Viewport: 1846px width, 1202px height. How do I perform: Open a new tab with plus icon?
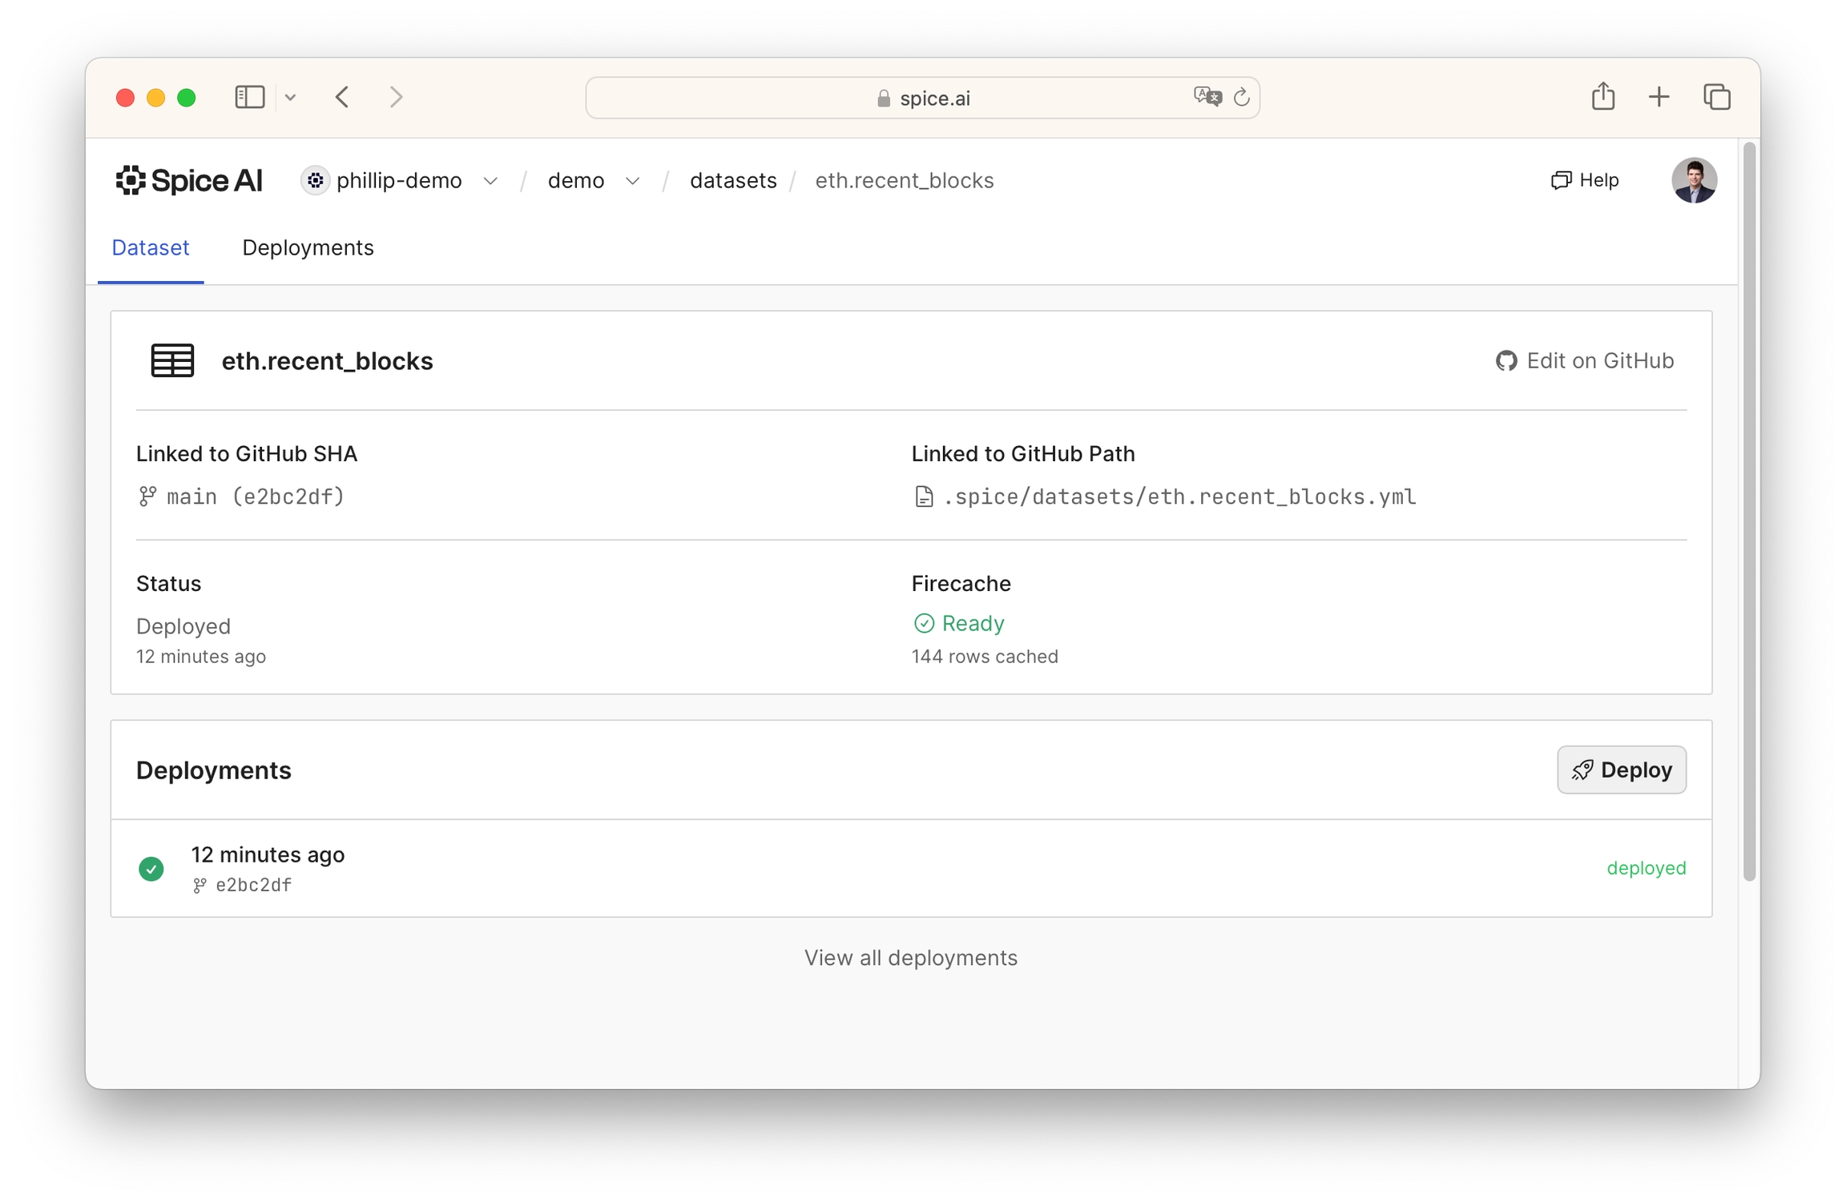click(x=1659, y=97)
